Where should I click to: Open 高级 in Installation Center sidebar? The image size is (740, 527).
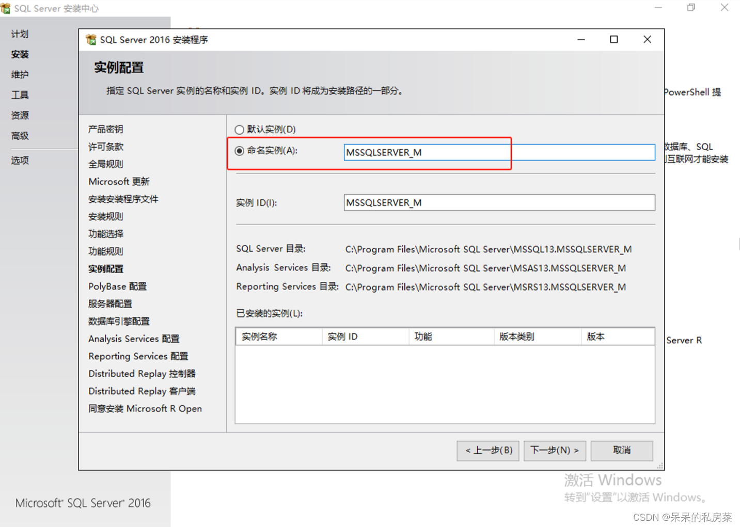(20, 136)
